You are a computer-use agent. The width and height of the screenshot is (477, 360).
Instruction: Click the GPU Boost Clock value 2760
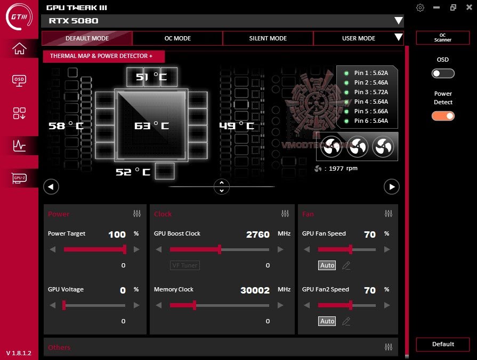pyautogui.click(x=257, y=235)
